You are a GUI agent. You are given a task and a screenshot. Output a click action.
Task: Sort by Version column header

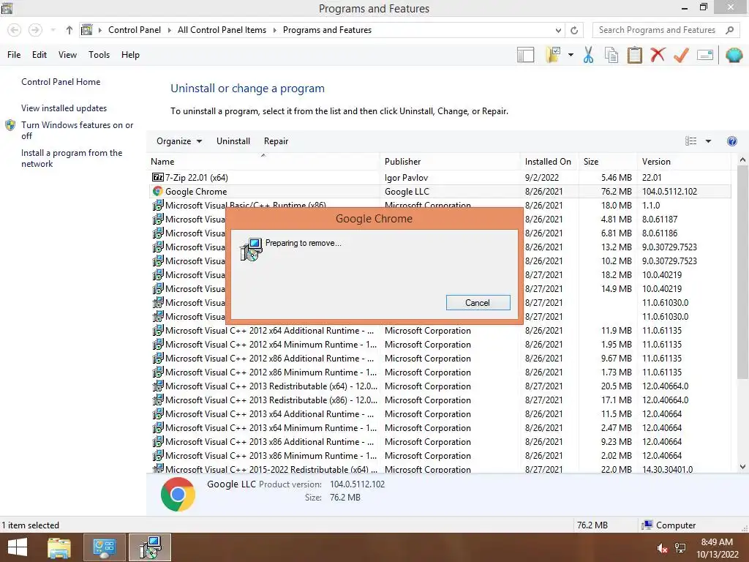point(684,162)
